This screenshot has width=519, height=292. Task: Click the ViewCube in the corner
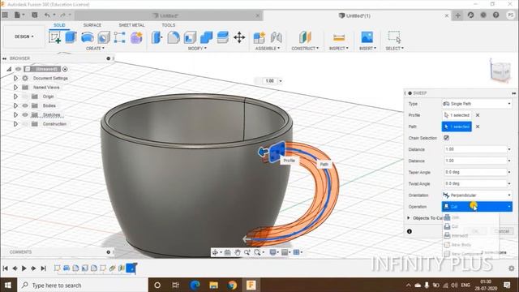pyautogui.click(x=500, y=71)
